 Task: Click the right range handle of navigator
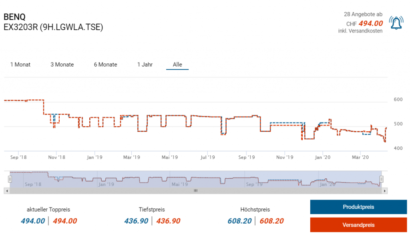[382, 179]
